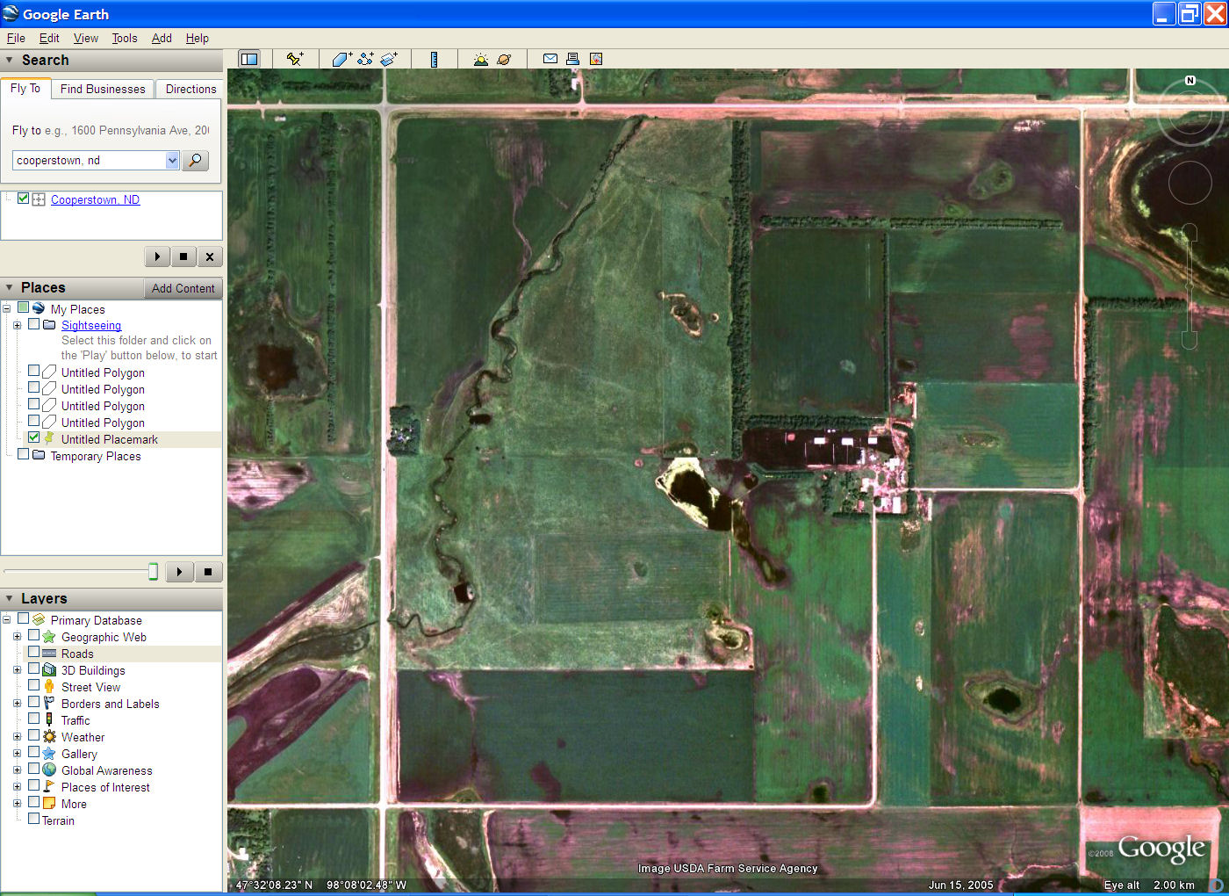The height and width of the screenshot is (896, 1229).
Task: Add an image overlay from toolbar
Action: click(389, 59)
